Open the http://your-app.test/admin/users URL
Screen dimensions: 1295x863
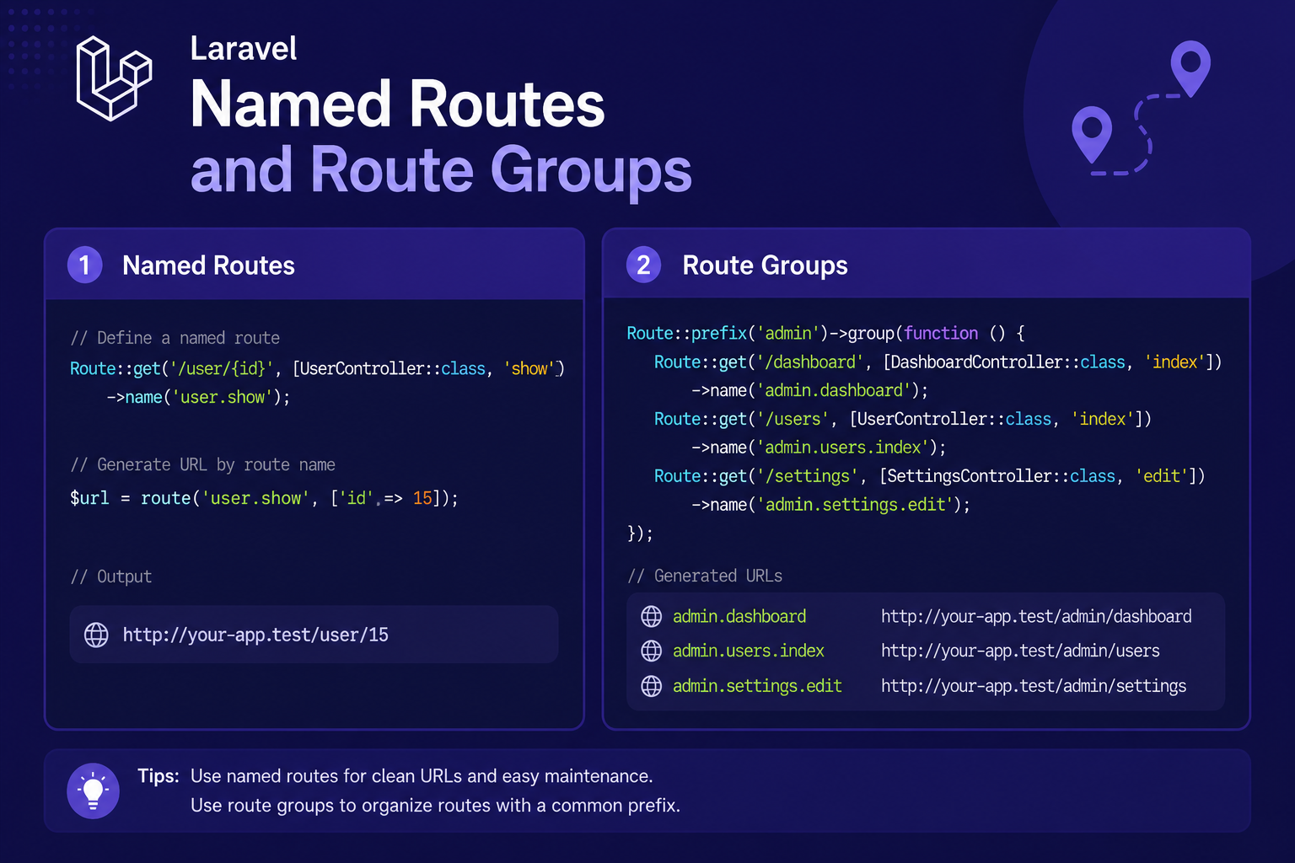[1020, 651]
